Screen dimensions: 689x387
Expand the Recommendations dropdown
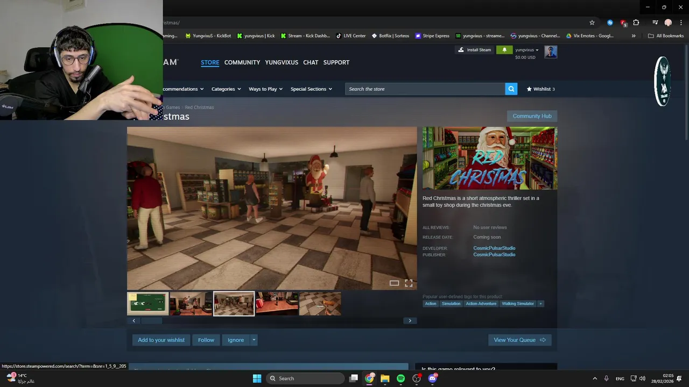(184, 89)
